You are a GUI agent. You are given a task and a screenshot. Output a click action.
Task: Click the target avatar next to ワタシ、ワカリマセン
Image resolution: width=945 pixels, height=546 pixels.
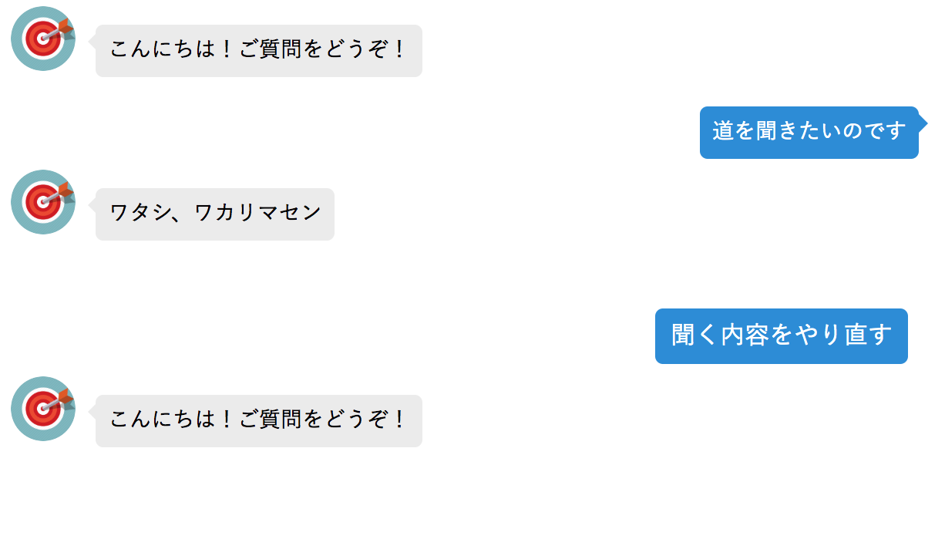[43, 202]
